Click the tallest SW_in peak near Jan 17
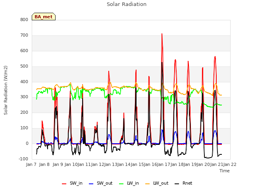The image size is (254, 191). pyautogui.click(x=162, y=34)
